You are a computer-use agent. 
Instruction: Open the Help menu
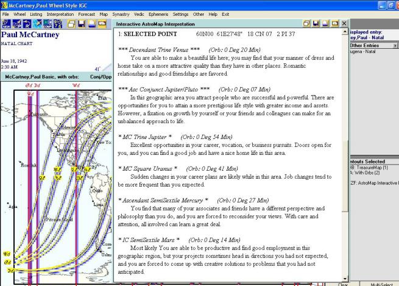tap(213, 14)
